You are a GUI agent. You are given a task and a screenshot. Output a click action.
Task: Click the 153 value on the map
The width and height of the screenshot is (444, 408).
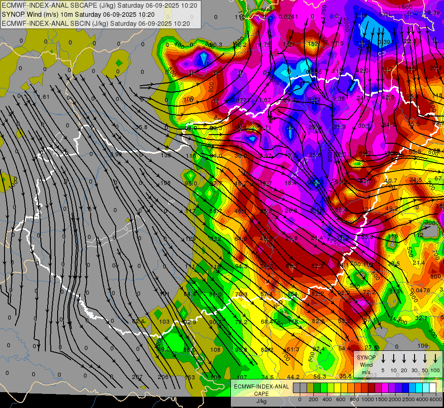(190, 377)
